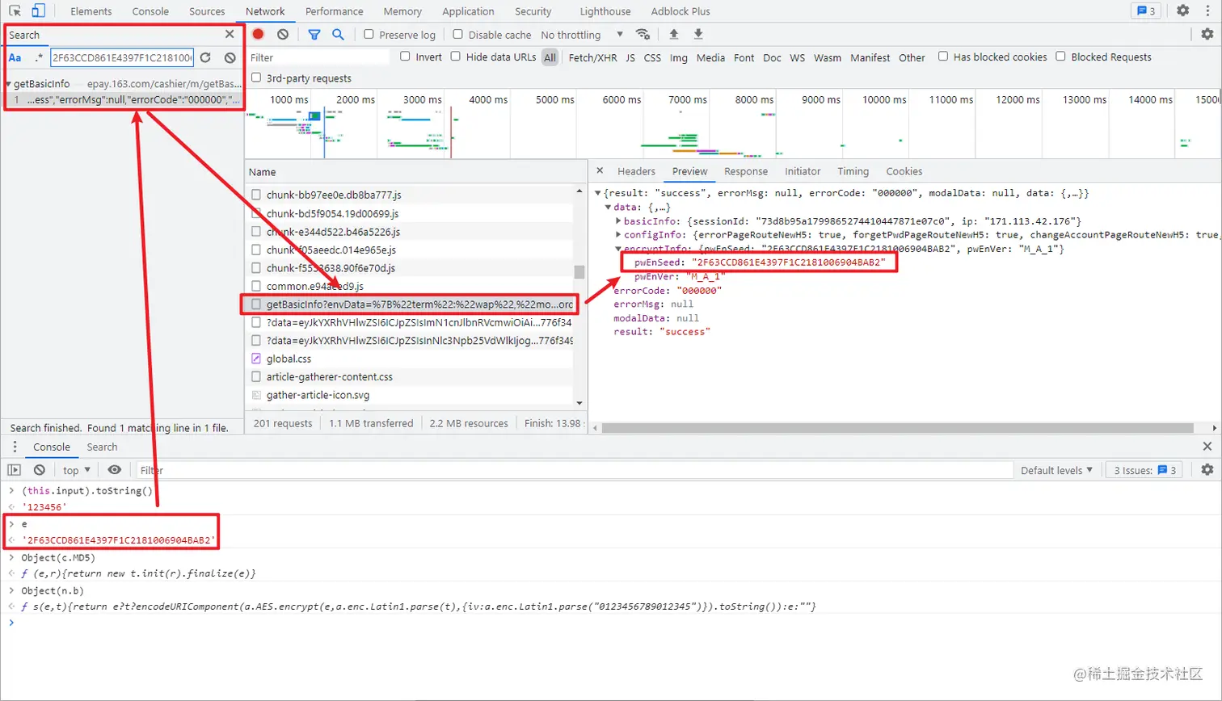The image size is (1222, 701).
Task: Filter requests by Fetch/XHR
Action: tap(592, 57)
